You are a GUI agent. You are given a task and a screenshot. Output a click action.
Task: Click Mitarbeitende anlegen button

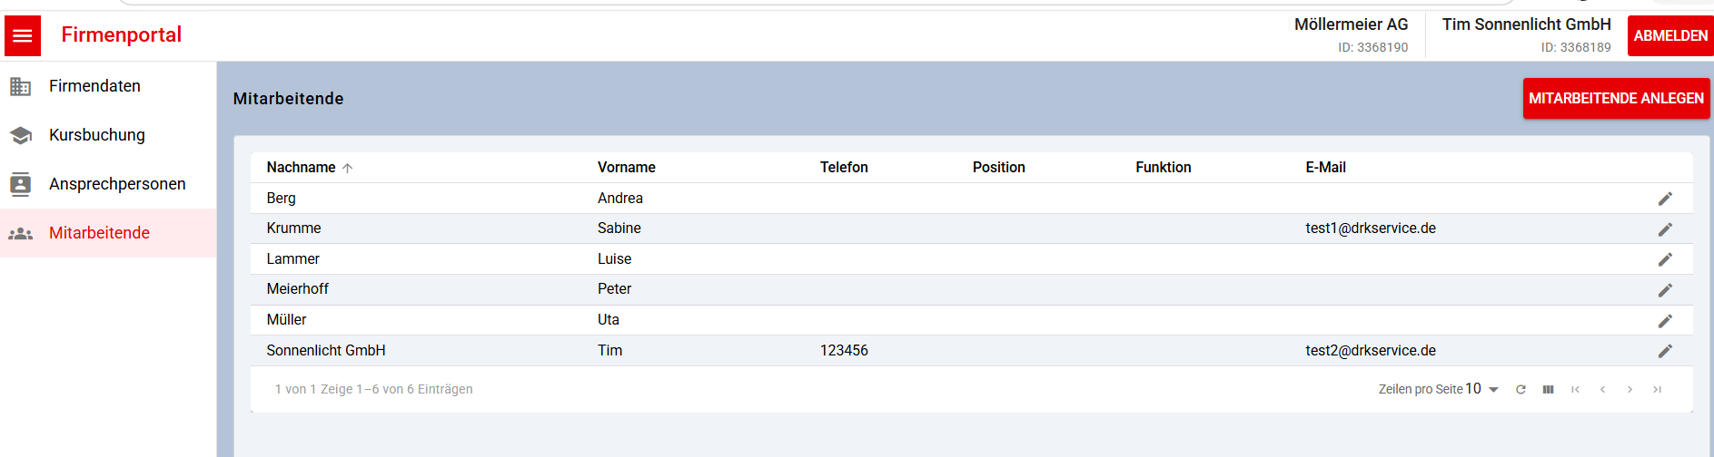[1616, 98]
